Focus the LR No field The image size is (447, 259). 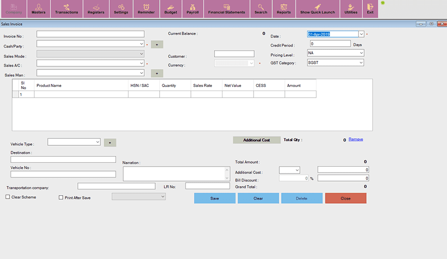[x=207, y=186]
